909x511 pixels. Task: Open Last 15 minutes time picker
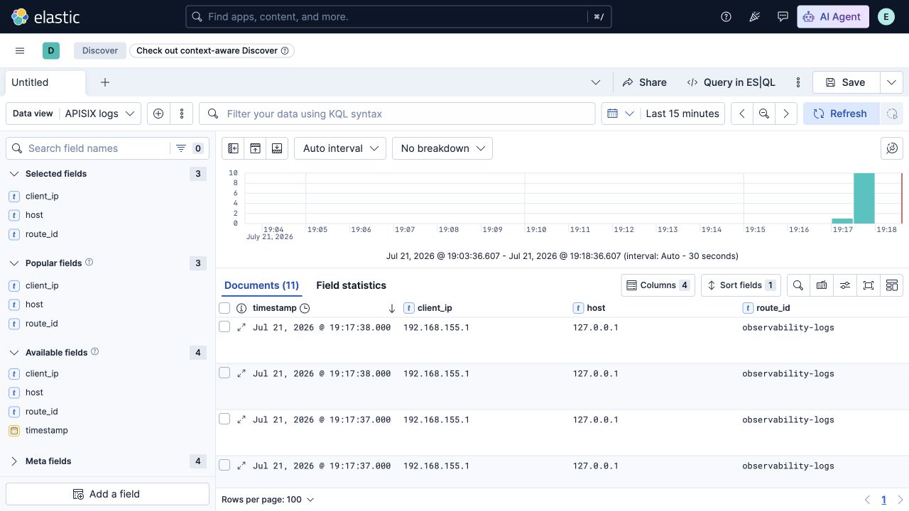pos(682,114)
